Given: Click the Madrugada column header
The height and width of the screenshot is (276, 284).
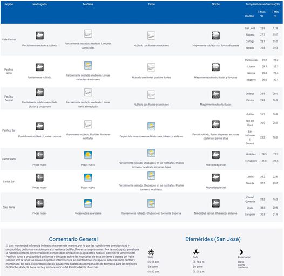Looking at the screenshot, I should point(39,4).
